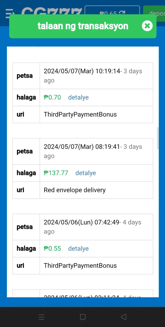Image resolution: width=165 pixels, height=327 pixels.
Task: Open detalye for the ₱0.55 transaction
Action: 78,249
